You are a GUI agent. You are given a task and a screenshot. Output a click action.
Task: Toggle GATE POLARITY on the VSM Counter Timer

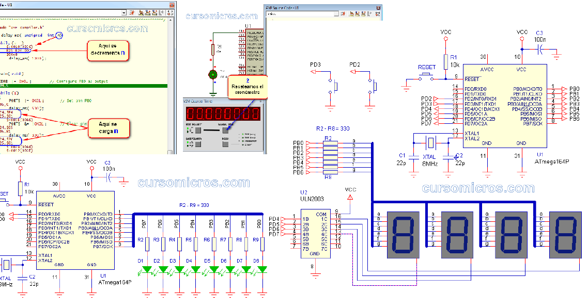coord(198,144)
